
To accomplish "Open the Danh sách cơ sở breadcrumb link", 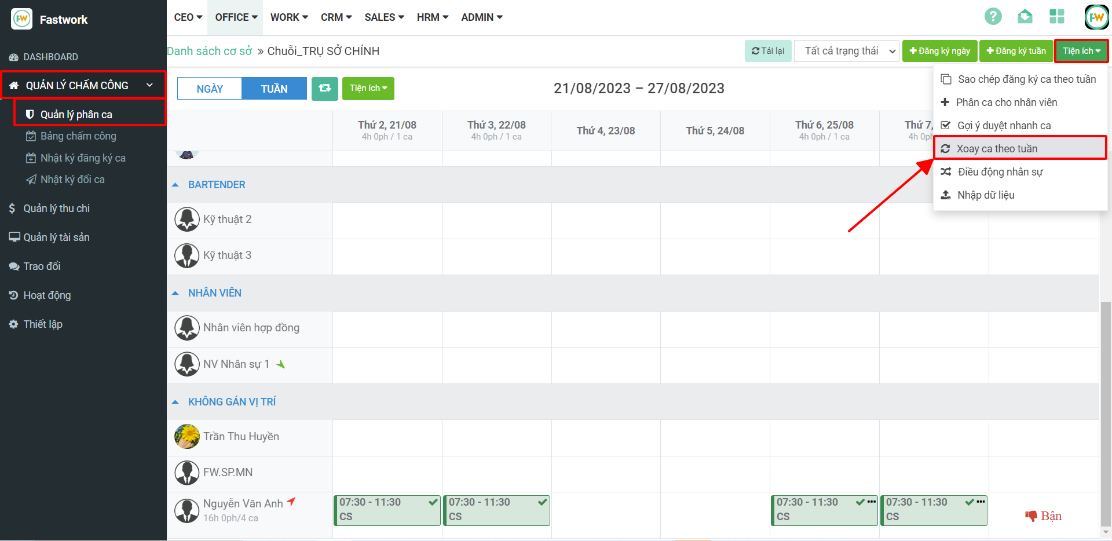I will [210, 51].
